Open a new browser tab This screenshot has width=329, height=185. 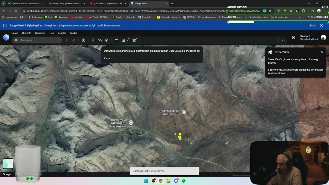tap(172, 4)
